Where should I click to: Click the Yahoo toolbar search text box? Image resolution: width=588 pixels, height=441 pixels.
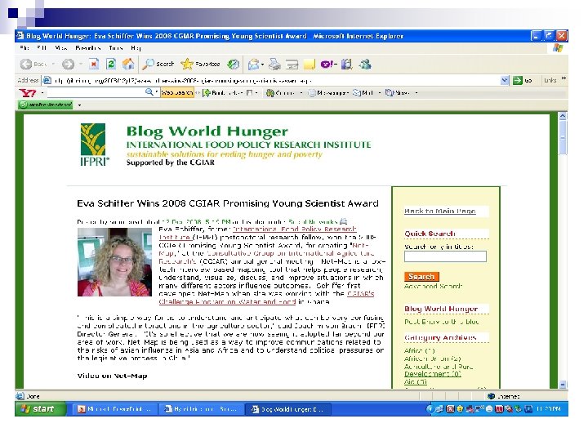[96, 92]
